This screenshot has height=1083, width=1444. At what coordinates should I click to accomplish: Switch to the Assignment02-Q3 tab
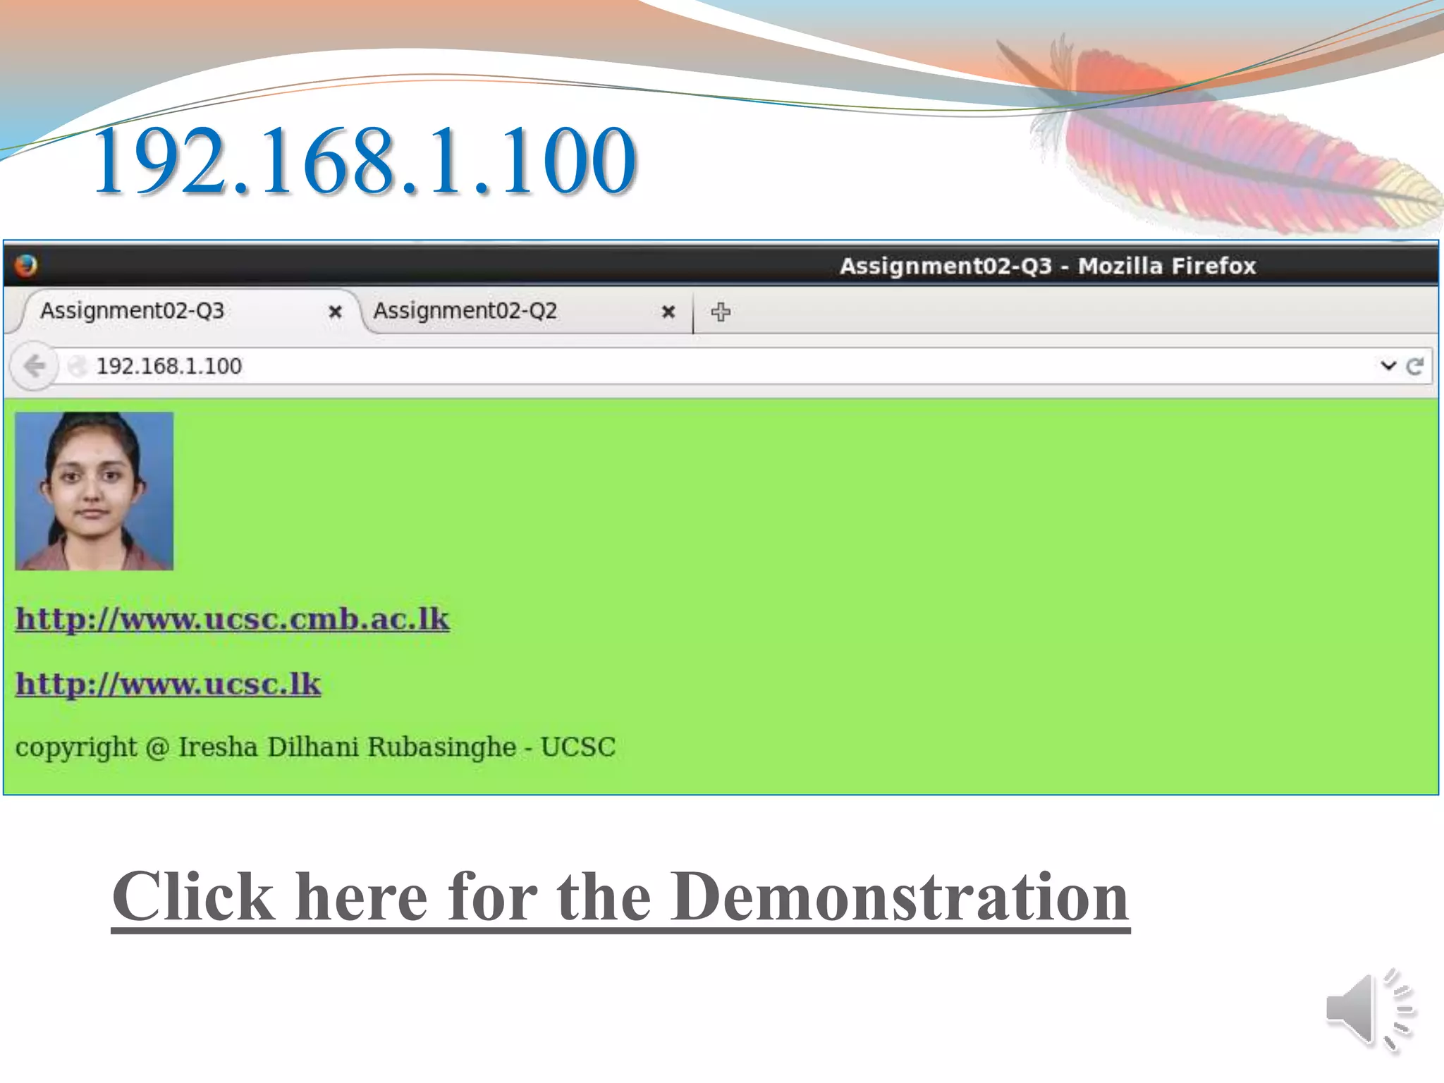click(x=133, y=311)
